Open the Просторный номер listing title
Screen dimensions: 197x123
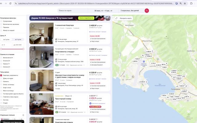point(63,99)
